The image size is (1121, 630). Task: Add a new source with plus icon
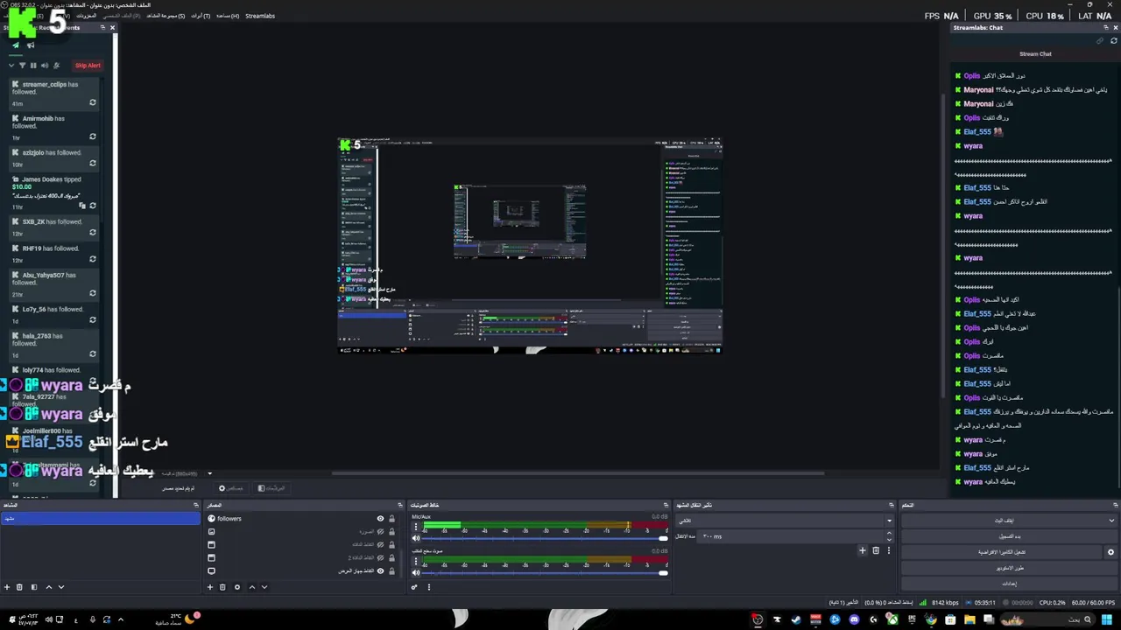pos(210,587)
